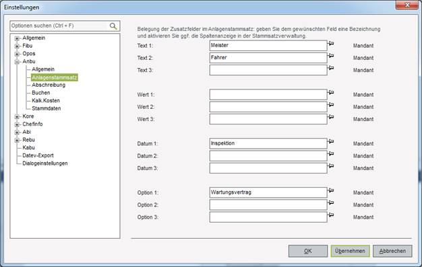The height and width of the screenshot is (267, 422).
Task: Click the Mandant label in Datum 1 row
Action: (x=363, y=144)
